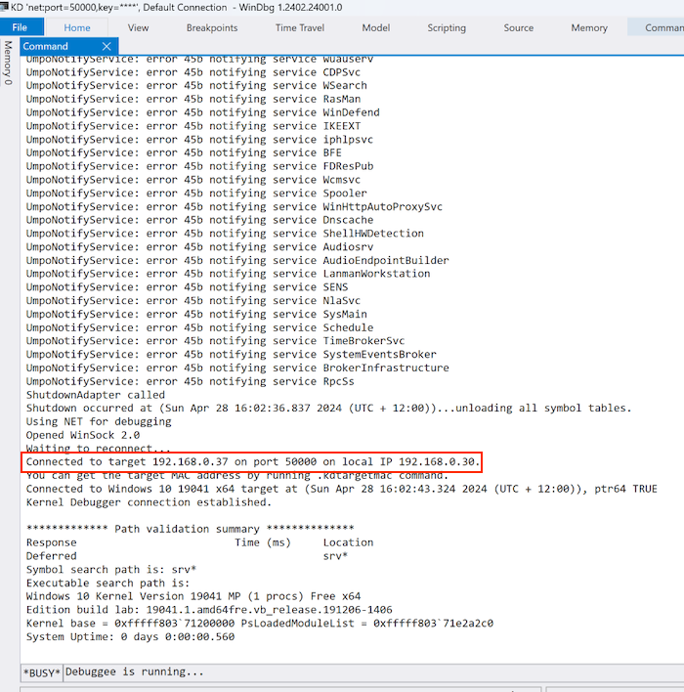The height and width of the screenshot is (692, 684).
Task: Click the CDPSvc service error line
Action: 193,72
